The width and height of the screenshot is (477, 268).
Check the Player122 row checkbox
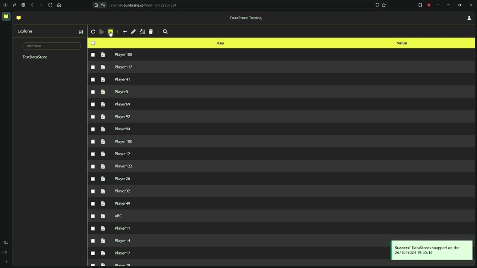(93, 166)
